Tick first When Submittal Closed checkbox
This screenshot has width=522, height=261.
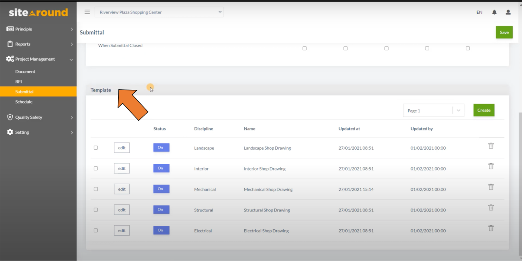305,48
